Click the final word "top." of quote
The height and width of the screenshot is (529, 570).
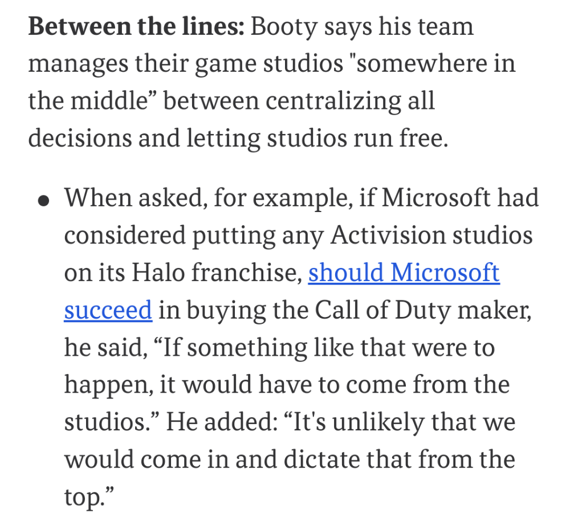[89, 498]
